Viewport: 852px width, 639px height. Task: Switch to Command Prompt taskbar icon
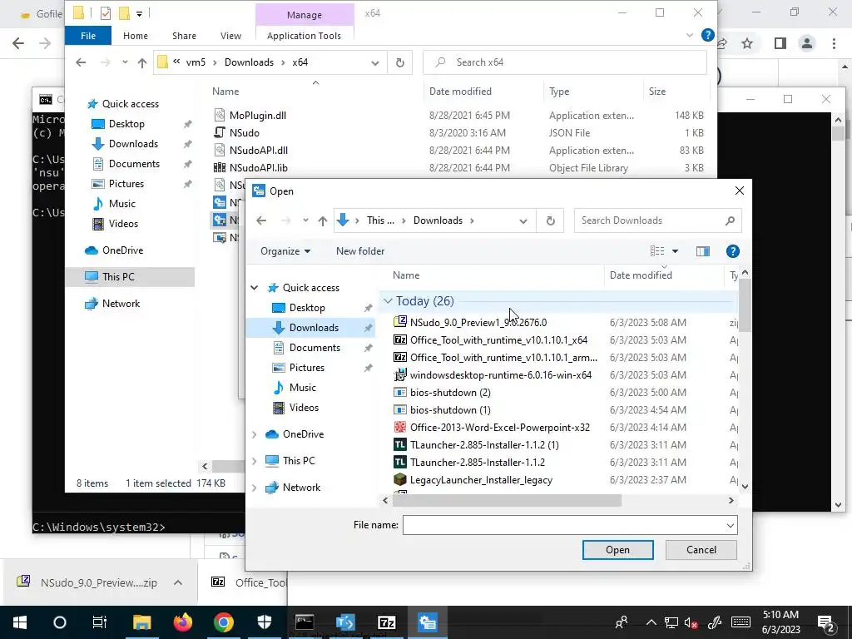coord(305,622)
